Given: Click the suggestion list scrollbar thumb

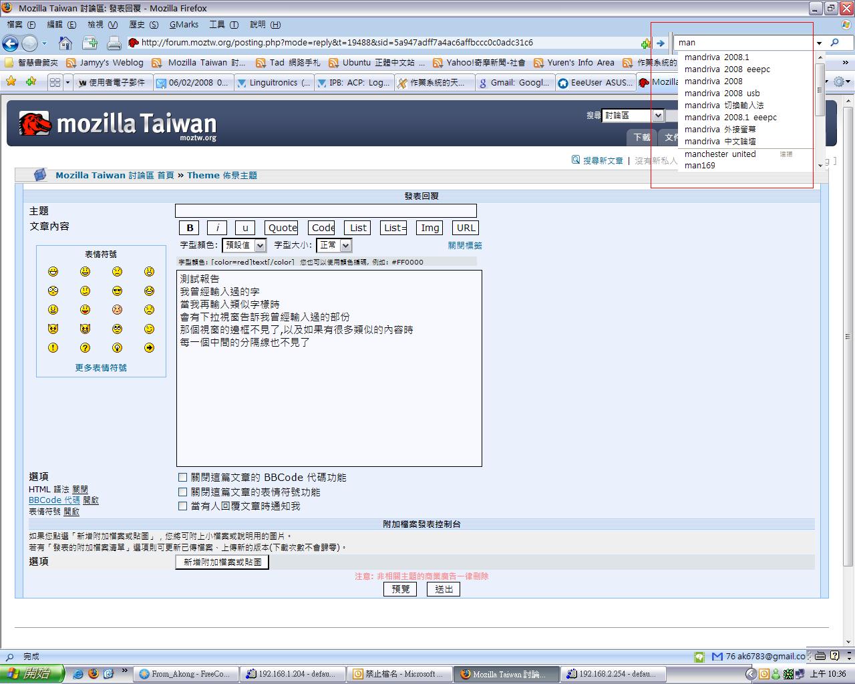Looking at the screenshot, I should (x=820, y=91).
